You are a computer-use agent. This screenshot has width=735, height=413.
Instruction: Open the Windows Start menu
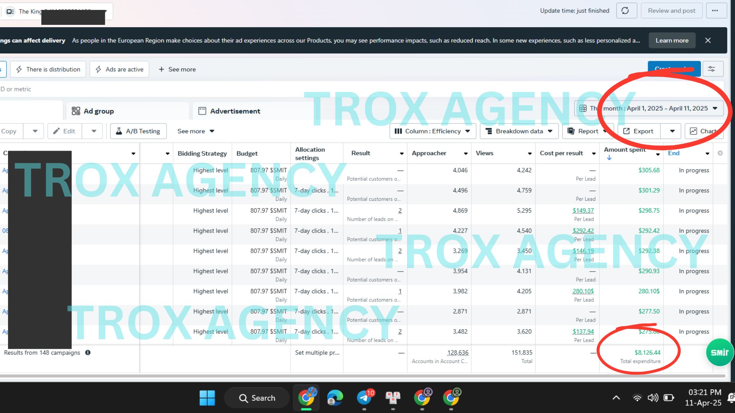(x=207, y=398)
